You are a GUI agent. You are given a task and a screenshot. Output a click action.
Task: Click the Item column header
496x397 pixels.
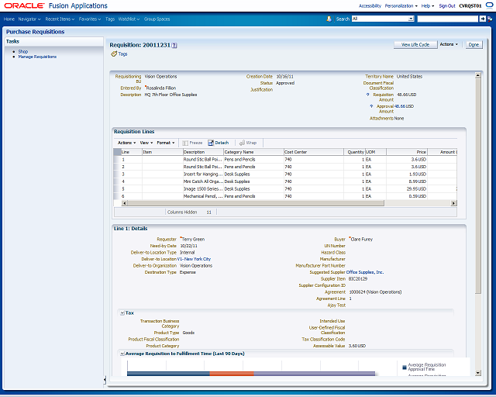coord(162,152)
